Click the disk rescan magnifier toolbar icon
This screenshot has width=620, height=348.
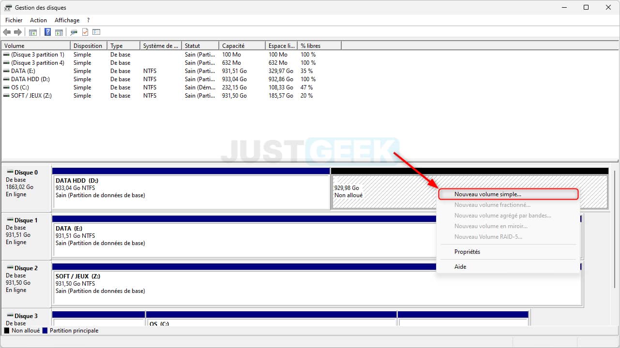(74, 32)
